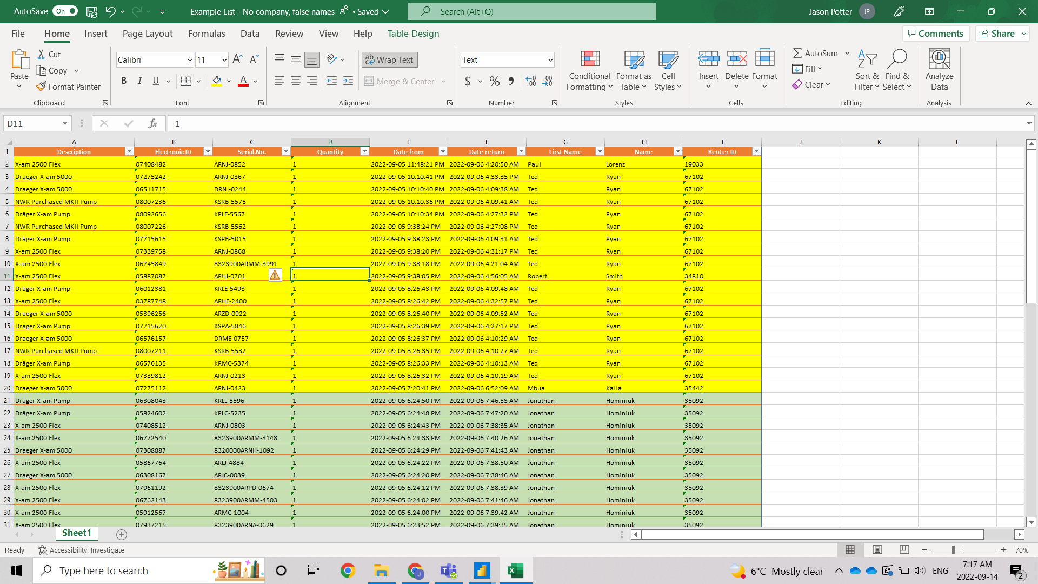Screen dimensions: 1038x584
Task: Click the Share button
Action: pyautogui.click(x=999, y=34)
